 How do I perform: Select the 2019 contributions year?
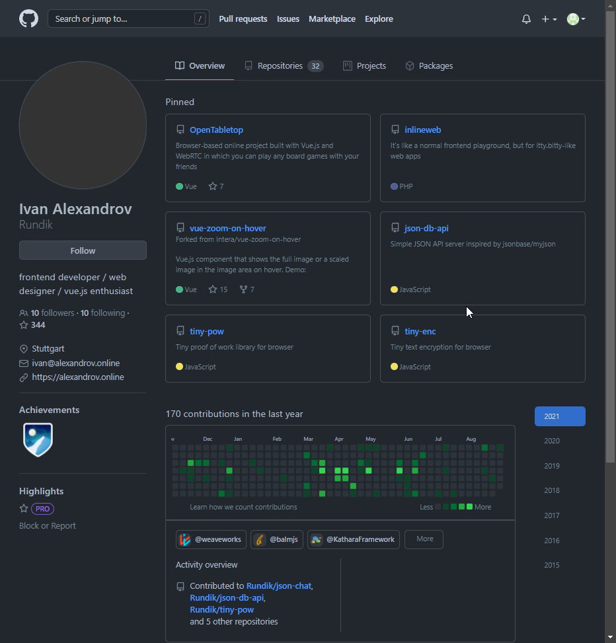[552, 466]
